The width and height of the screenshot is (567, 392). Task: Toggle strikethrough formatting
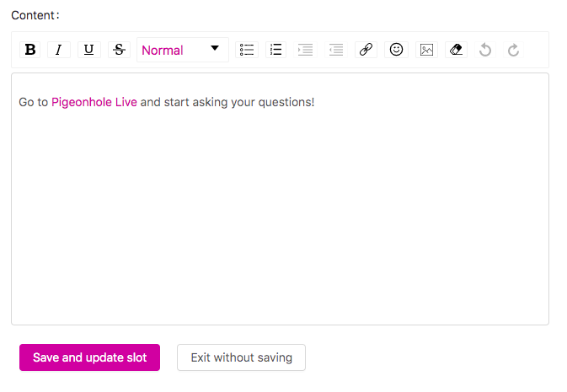tap(119, 50)
